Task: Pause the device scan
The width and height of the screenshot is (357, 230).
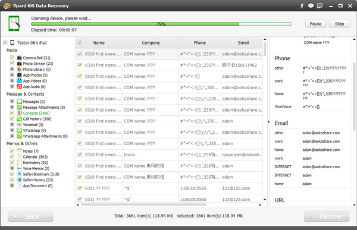Action: 315,24
